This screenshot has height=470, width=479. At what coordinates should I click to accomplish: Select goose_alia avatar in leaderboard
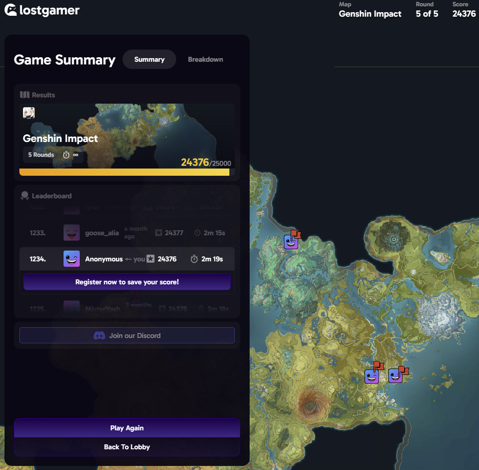pos(72,233)
